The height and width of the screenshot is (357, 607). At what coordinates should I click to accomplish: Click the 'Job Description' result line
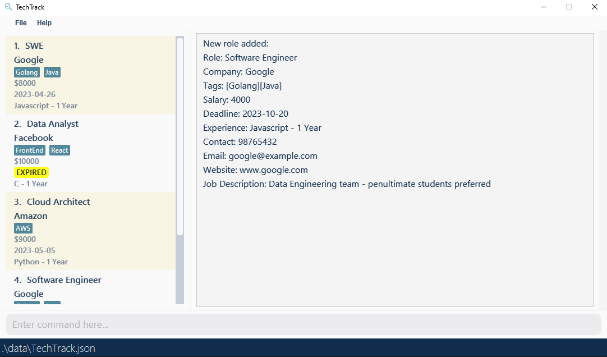[x=347, y=184]
